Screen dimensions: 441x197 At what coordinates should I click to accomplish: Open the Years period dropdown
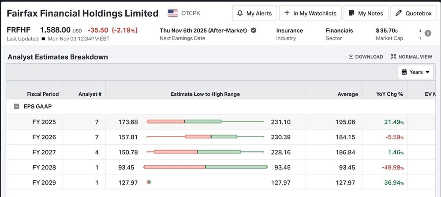pos(415,72)
